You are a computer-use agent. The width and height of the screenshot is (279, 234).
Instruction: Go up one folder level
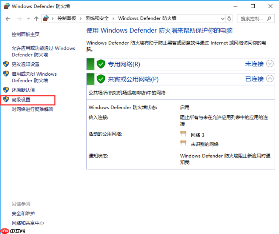click(x=36, y=19)
